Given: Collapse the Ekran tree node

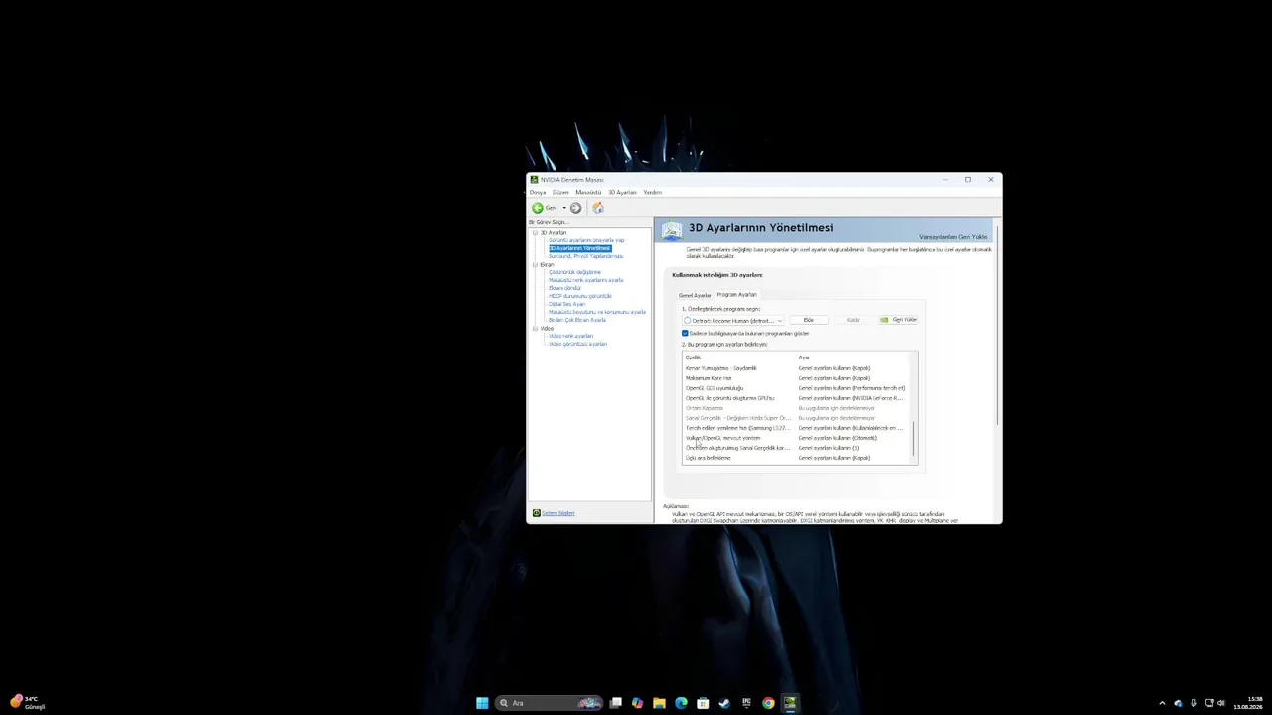Looking at the screenshot, I should (x=535, y=264).
